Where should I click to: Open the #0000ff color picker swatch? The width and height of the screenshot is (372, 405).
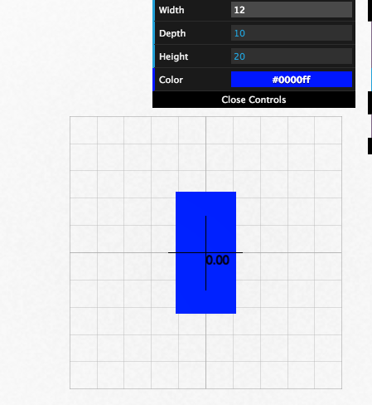(x=292, y=80)
